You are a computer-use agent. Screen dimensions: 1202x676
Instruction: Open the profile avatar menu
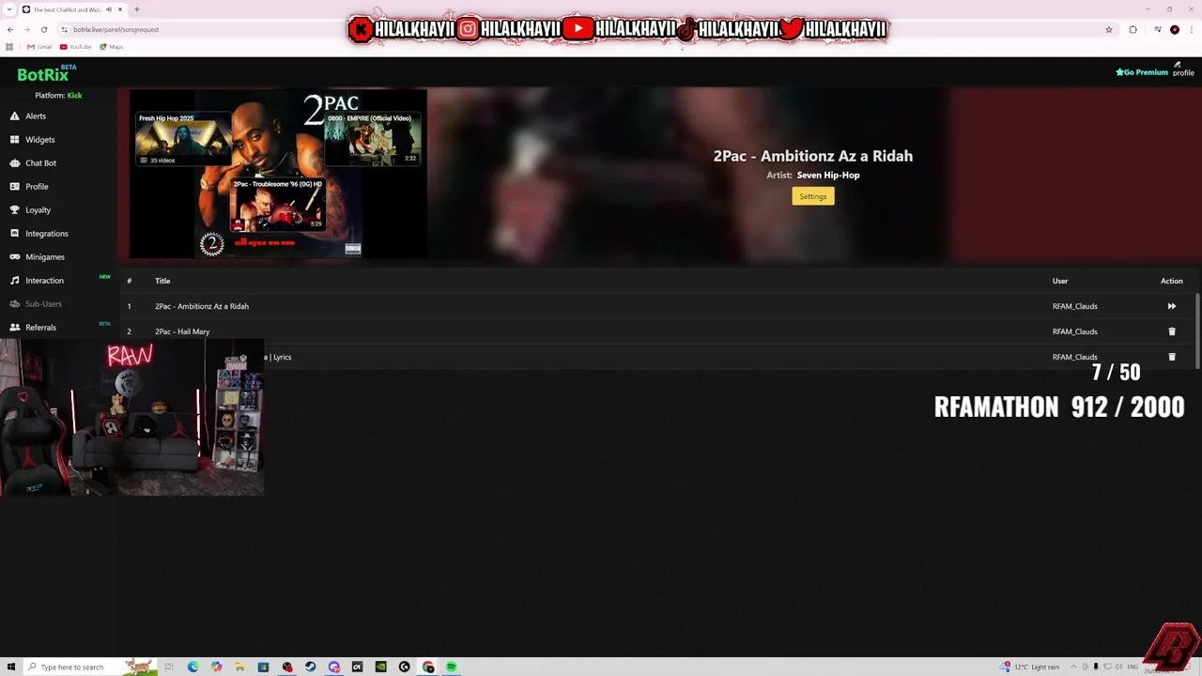pos(1183,69)
